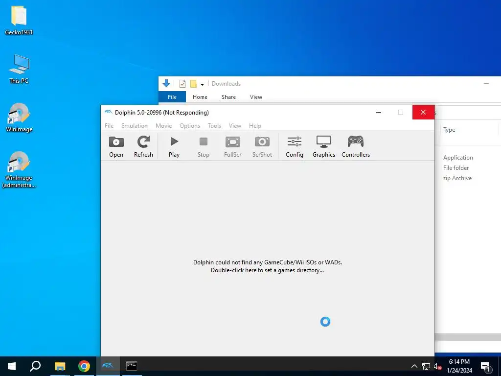Click the Dolphin logo in the title bar
501x376 pixels.
[108, 112]
